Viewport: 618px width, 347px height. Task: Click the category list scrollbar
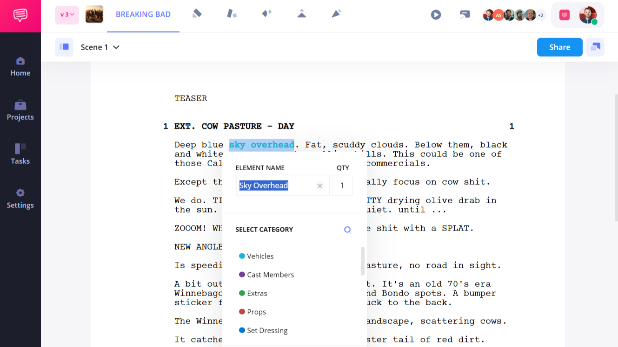pos(363,261)
